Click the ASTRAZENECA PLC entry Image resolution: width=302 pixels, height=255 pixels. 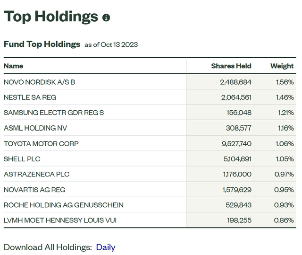pyautogui.click(x=36, y=174)
